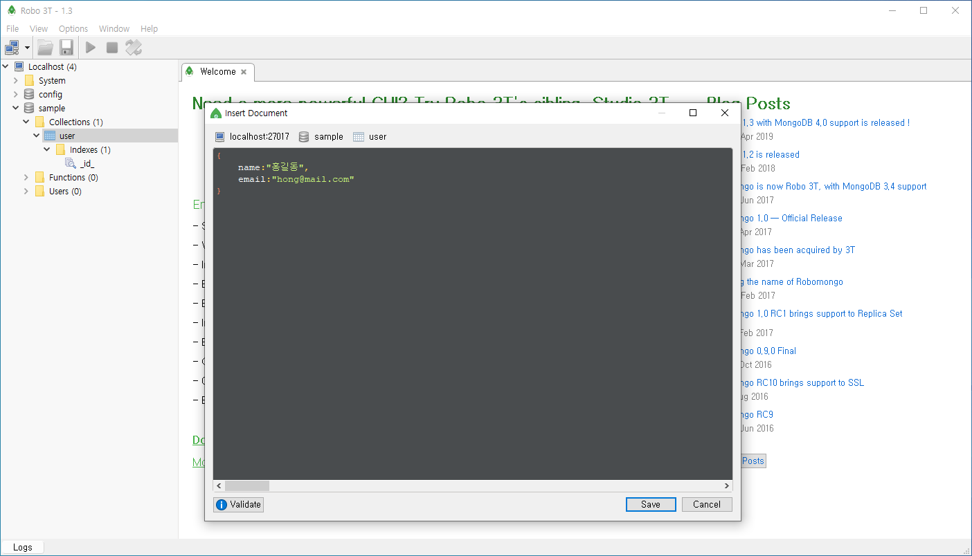Click the Validate button
Viewport: 972px width, 556px height.
239,504
